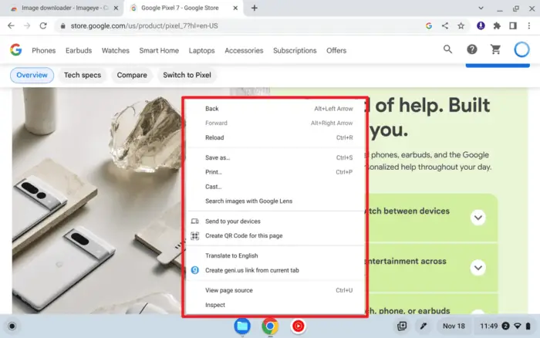Open the status tray showing 11:49

(x=505, y=326)
